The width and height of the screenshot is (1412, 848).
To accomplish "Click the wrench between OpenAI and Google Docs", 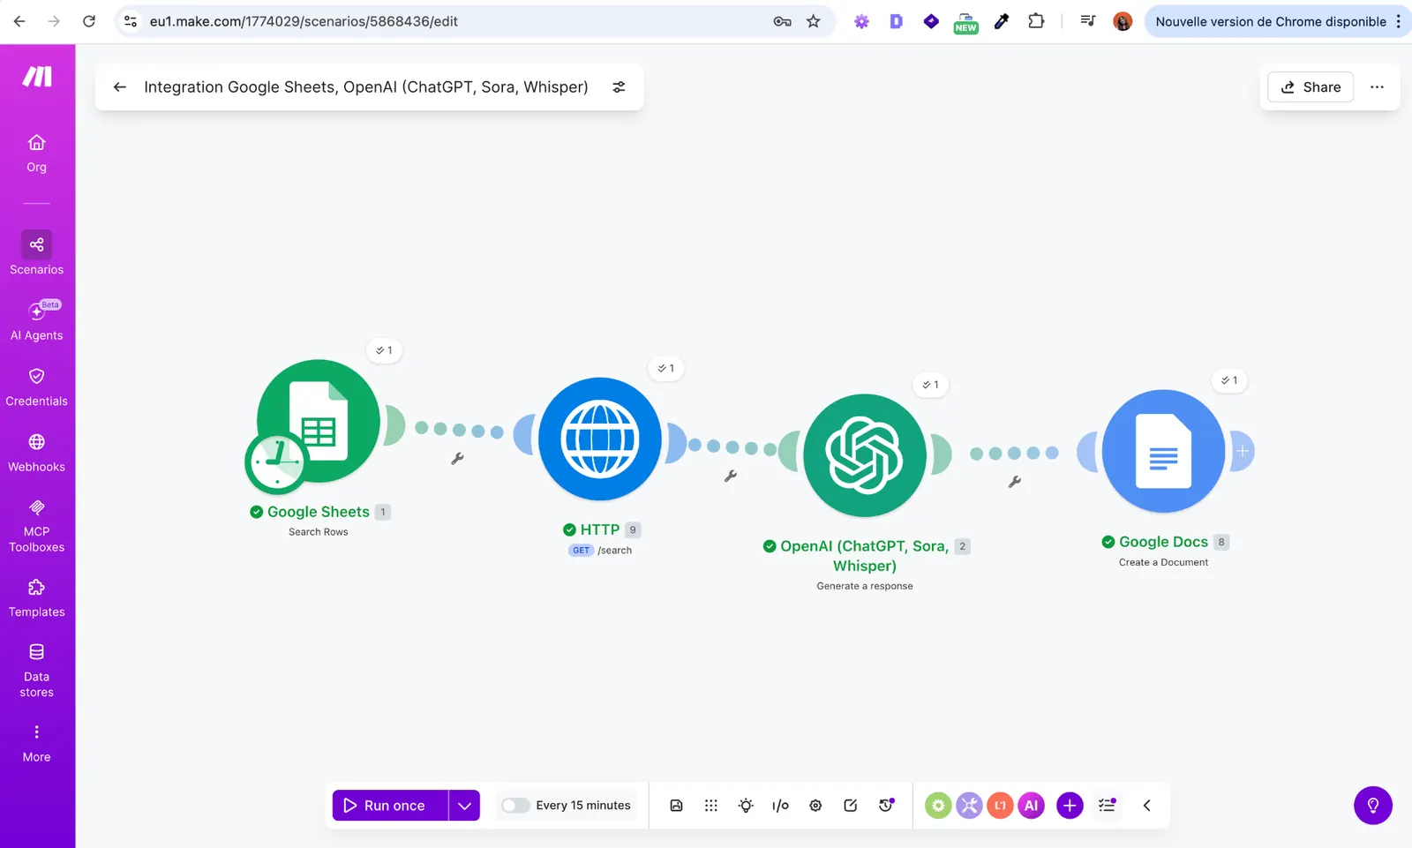I will point(1015,482).
